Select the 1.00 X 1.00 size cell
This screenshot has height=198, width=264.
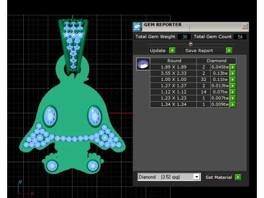coord(173,80)
